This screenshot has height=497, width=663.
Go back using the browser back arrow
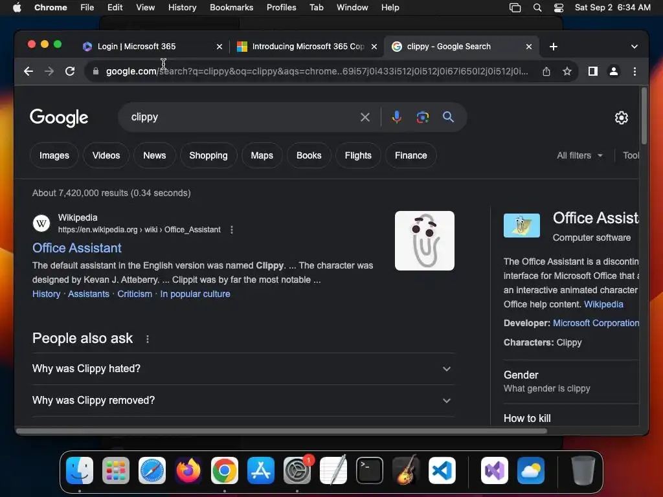click(28, 71)
